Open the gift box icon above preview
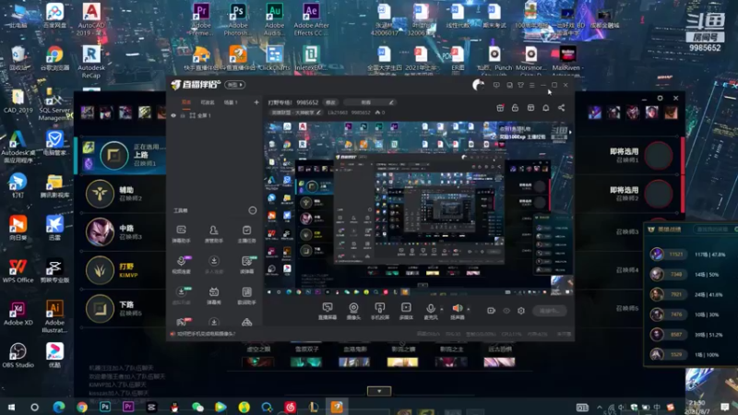The image size is (738, 415). 500,108
